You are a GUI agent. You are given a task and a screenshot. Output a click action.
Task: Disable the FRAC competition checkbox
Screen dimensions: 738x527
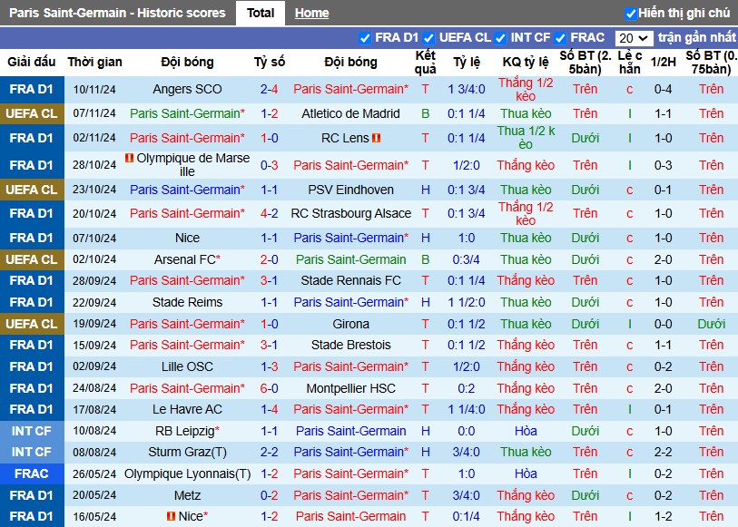click(x=560, y=38)
